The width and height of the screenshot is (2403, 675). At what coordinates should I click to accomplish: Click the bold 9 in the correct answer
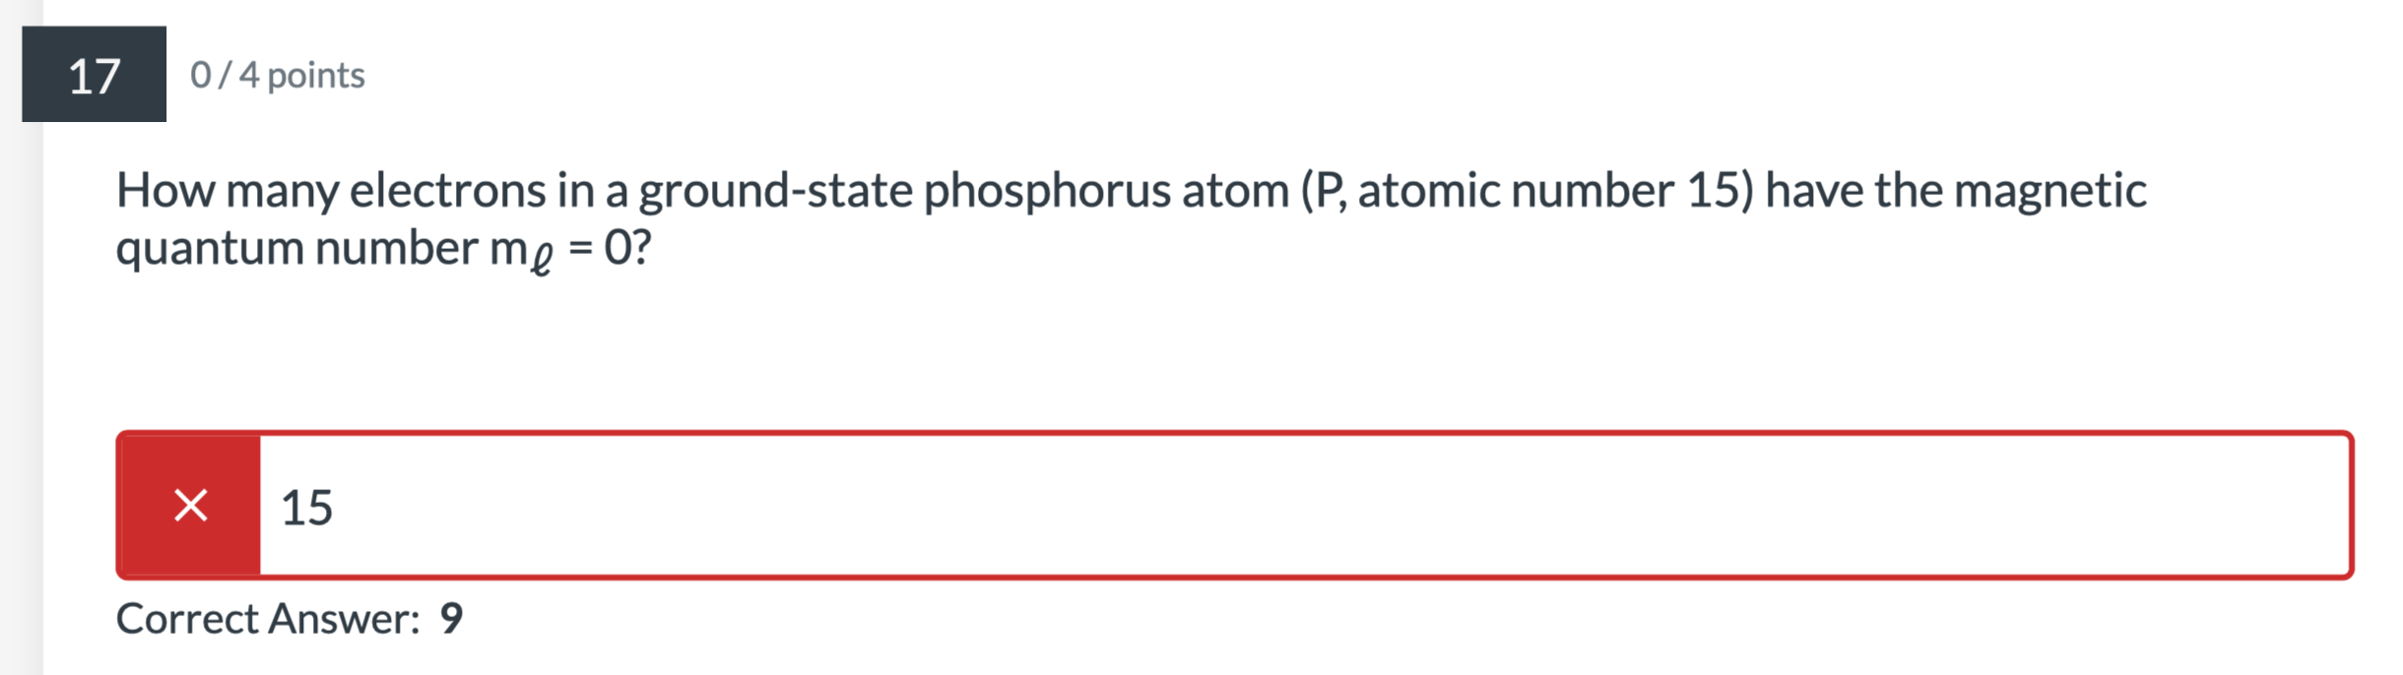[x=454, y=619]
